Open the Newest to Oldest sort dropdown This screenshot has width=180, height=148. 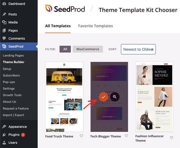coord(138,49)
